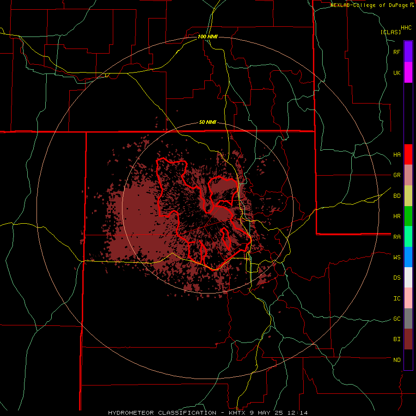Viewport: 416px width, 416px height.
Task: Click the DS white legend swatch
Action: click(x=408, y=277)
